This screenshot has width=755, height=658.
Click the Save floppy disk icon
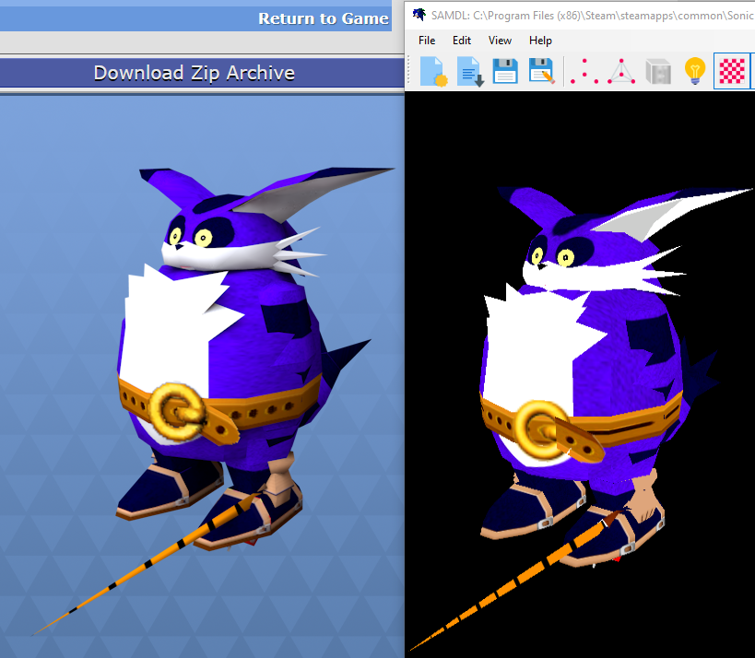pos(505,71)
